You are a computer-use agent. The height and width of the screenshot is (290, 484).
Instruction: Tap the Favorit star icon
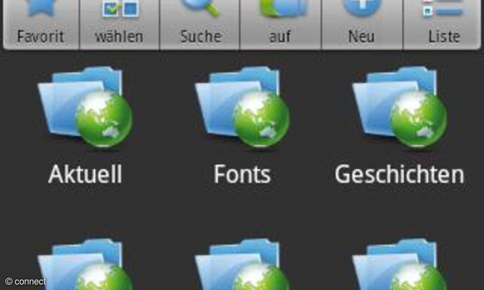click(40, 8)
